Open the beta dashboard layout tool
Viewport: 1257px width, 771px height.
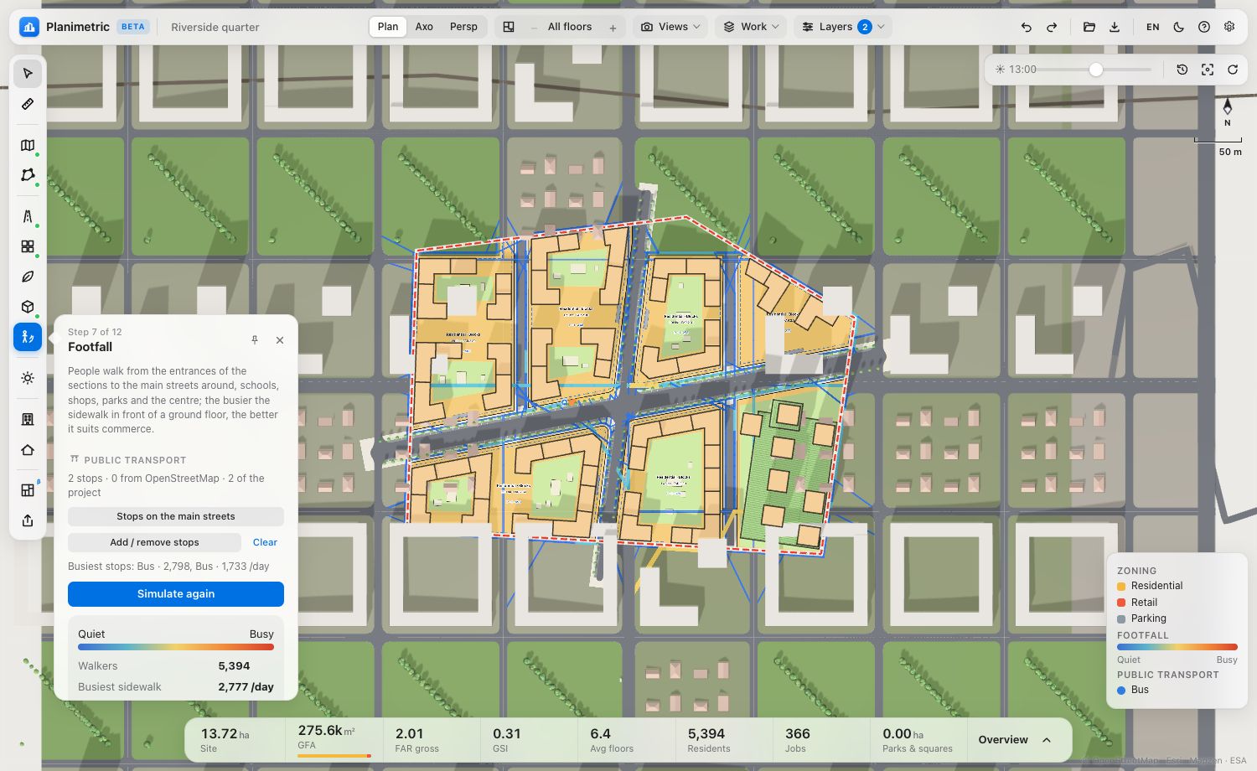tap(28, 490)
